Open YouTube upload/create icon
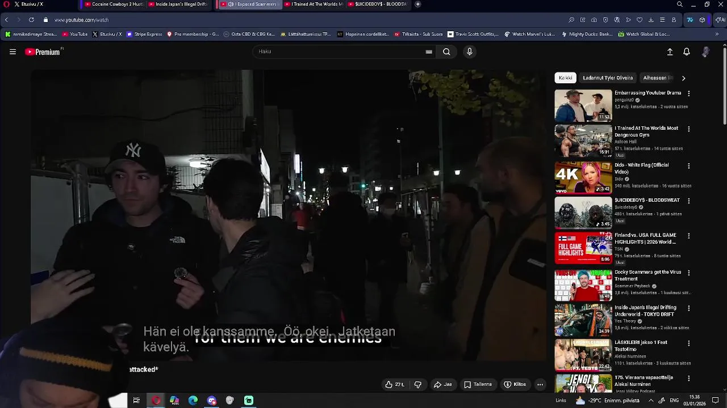Viewport: 727px width, 408px height. coord(670,52)
